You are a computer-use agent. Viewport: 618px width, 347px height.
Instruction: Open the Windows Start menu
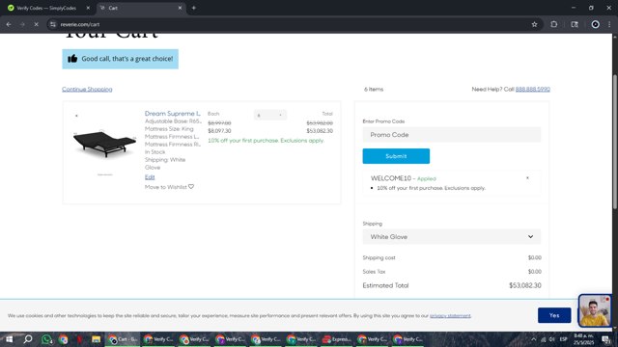click(x=9, y=339)
